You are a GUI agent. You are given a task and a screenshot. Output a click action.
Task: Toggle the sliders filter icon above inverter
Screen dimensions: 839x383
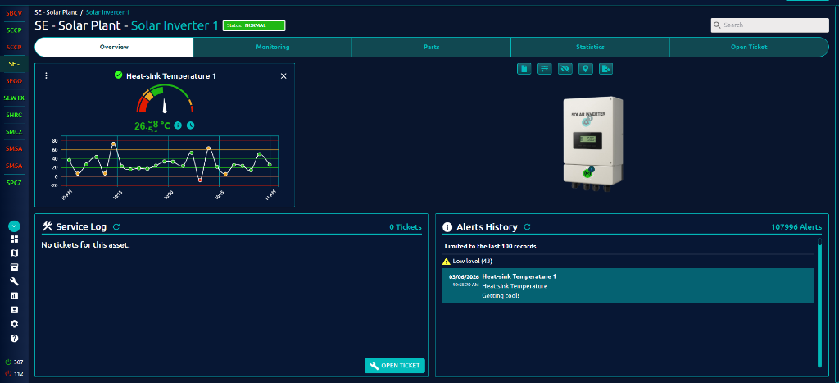point(545,69)
